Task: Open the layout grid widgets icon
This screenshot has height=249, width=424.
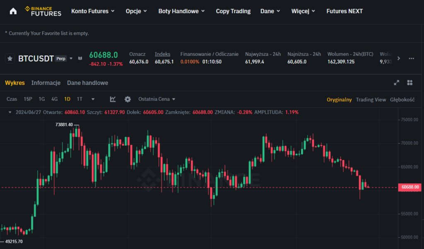Action: [x=410, y=83]
